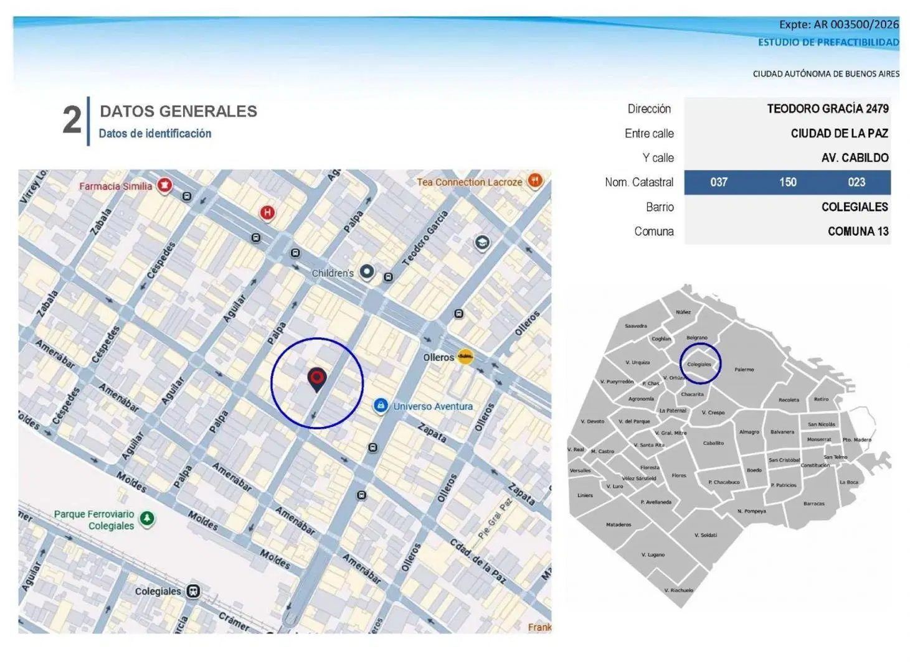The image size is (910, 672).
Task: Click the Pte. Gral. Paz label
Action: click(x=495, y=518)
